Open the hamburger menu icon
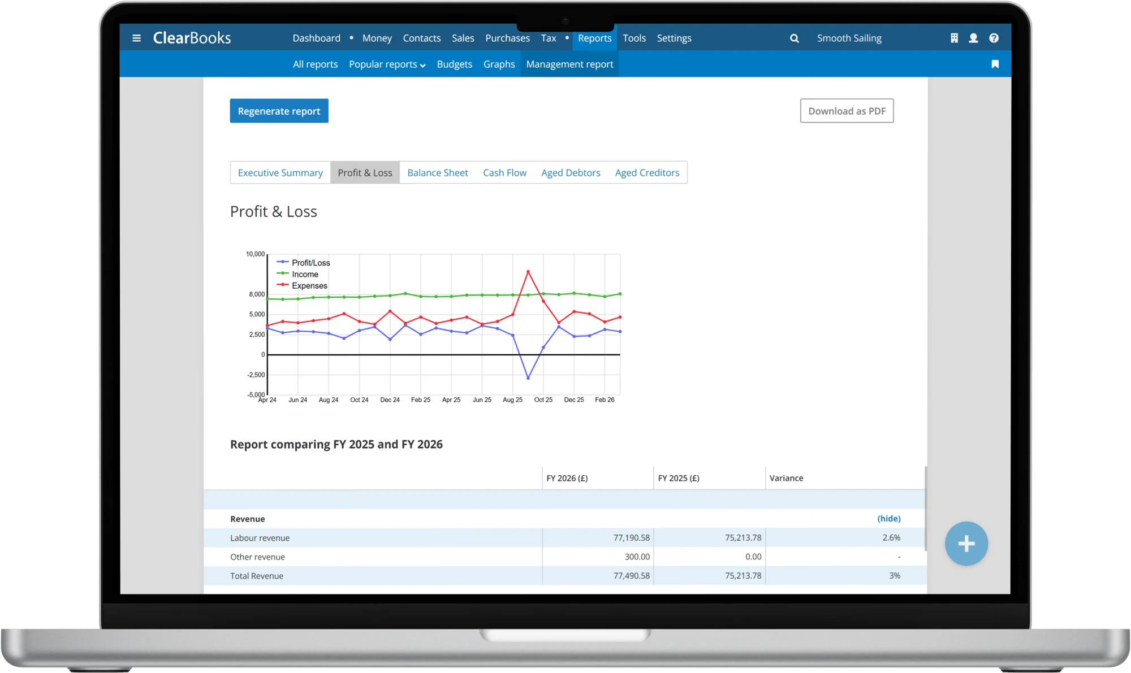The image size is (1131, 673). [136, 38]
